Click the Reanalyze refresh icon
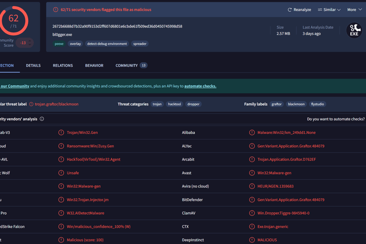Screen dimensions: 366x244 point(289,10)
